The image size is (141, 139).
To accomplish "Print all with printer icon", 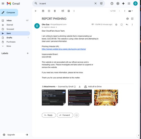I will coord(127,19).
